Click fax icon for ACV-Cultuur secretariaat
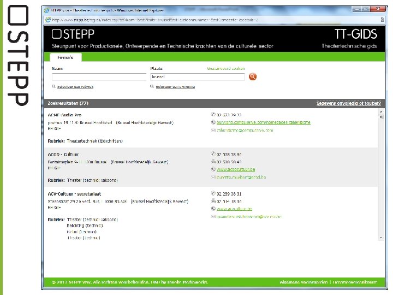The width and height of the screenshot is (393, 295). click(213, 200)
